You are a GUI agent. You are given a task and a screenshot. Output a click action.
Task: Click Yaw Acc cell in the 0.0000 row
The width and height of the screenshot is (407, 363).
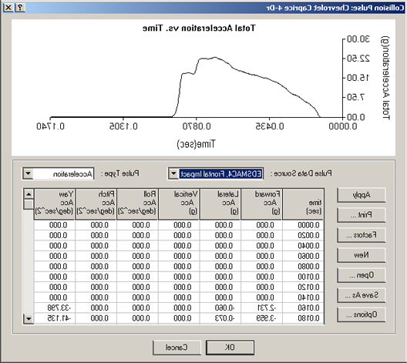coord(55,225)
